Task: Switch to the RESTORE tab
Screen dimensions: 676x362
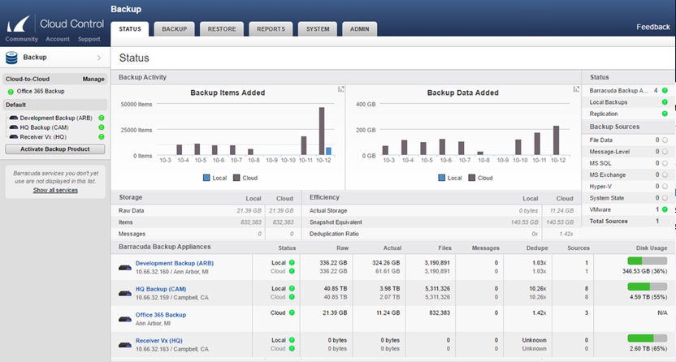Action: 221,29
